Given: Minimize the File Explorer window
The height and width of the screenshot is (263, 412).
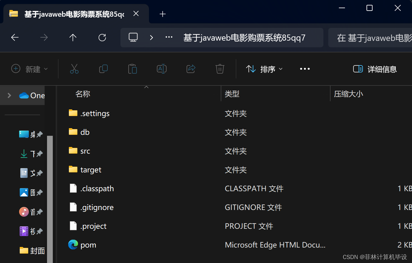Looking at the screenshot, I should point(342,8).
